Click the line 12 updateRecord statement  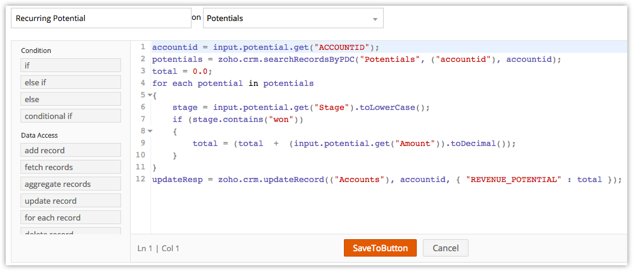click(x=385, y=180)
